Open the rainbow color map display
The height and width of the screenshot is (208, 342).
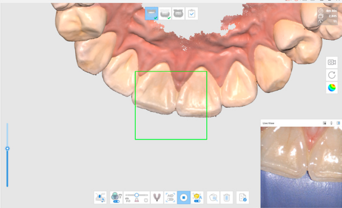coord(332,88)
